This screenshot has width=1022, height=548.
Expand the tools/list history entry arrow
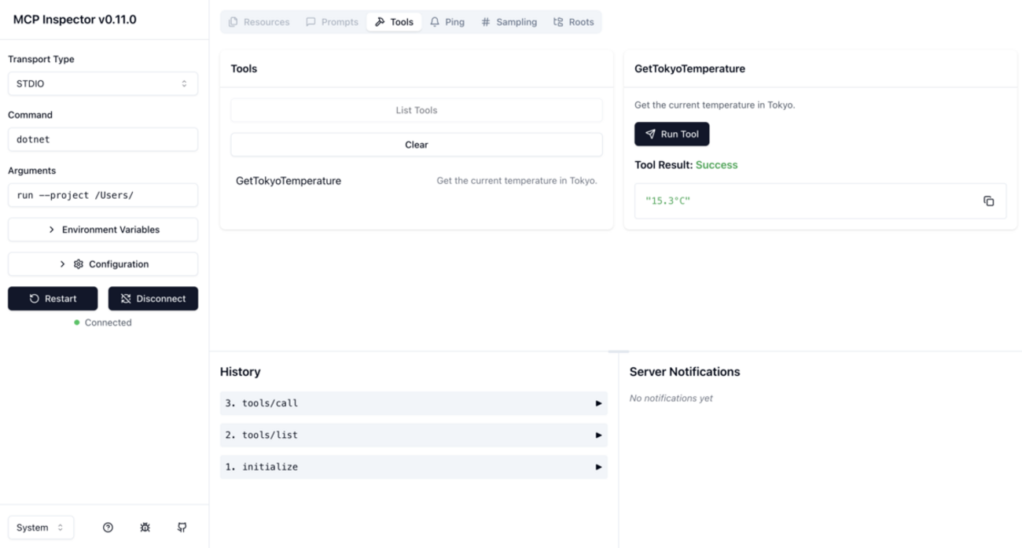pos(598,435)
